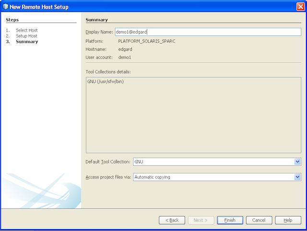Image resolution: width=307 pixels, height=231 pixels.
Task: Expand the Default Tool Collection dropdown arrow
Action: pos(297,162)
